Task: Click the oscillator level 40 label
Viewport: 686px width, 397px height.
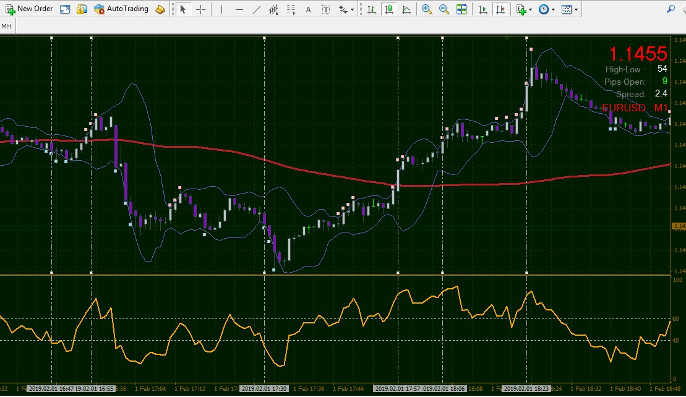Action: point(676,340)
